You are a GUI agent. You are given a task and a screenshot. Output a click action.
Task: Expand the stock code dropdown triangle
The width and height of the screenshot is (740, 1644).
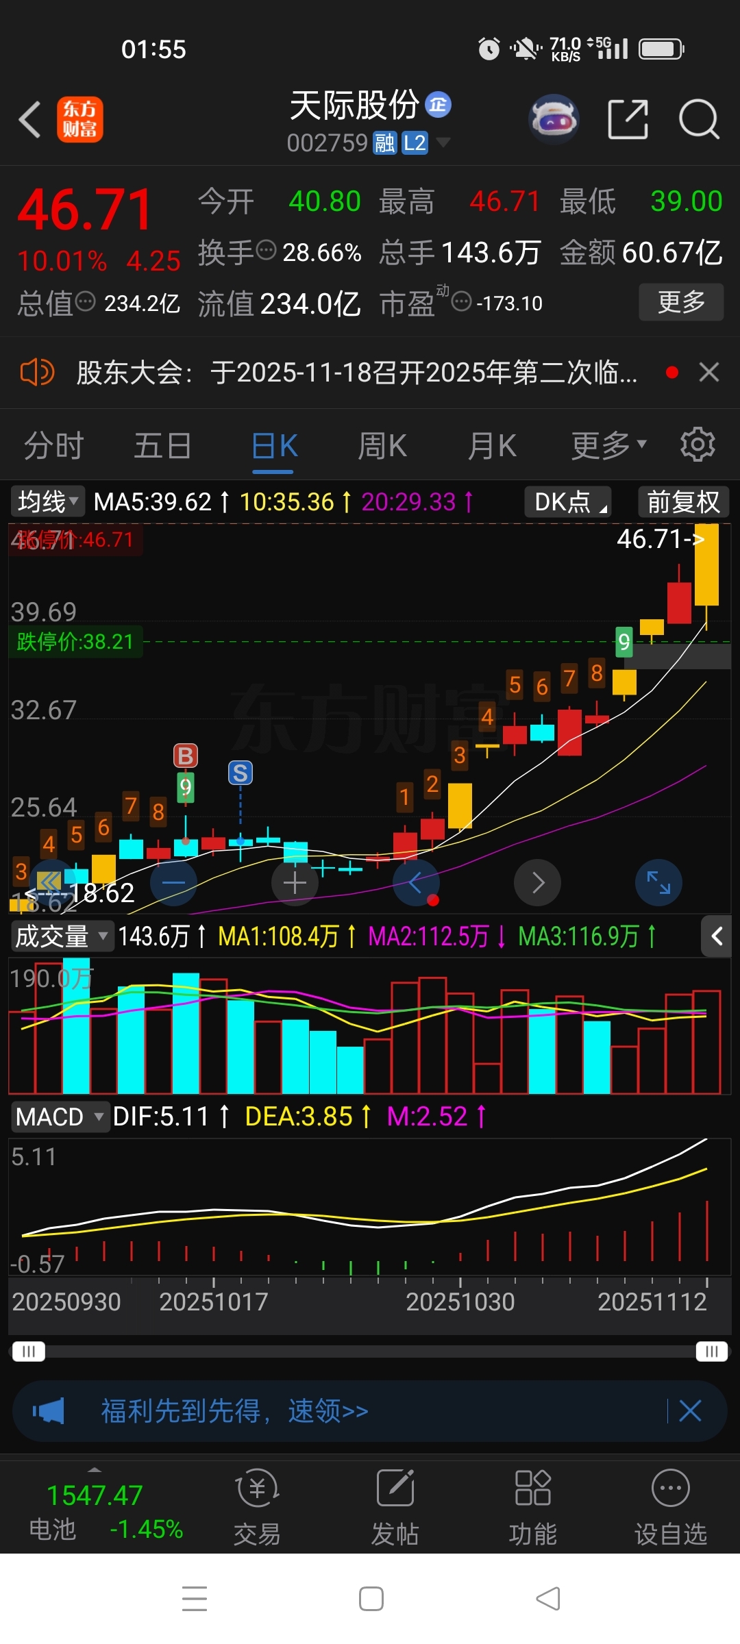443,142
